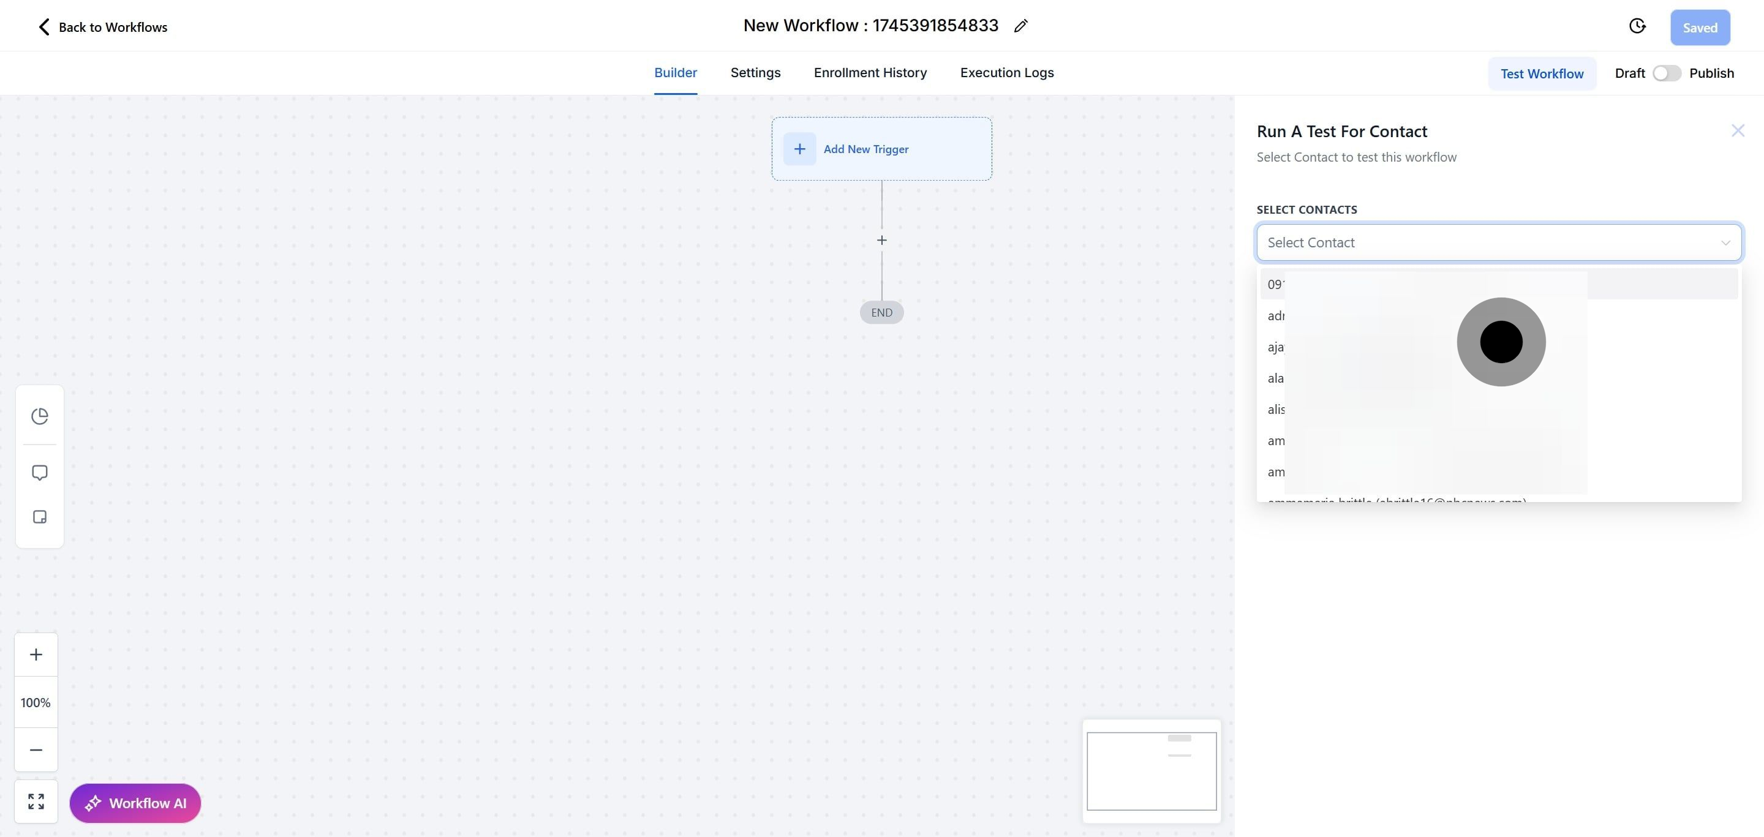The width and height of the screenshot is (1764, 837).
Task: Go to the Execution Logs tab
Action: [1006, 72]
